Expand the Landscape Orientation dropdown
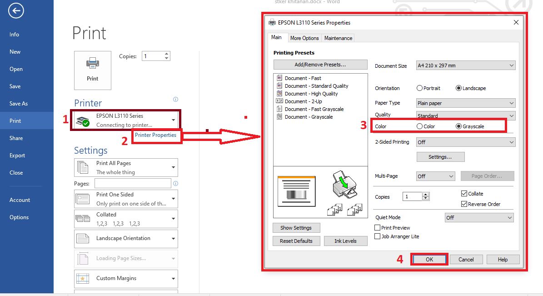 tap(174, 238)
